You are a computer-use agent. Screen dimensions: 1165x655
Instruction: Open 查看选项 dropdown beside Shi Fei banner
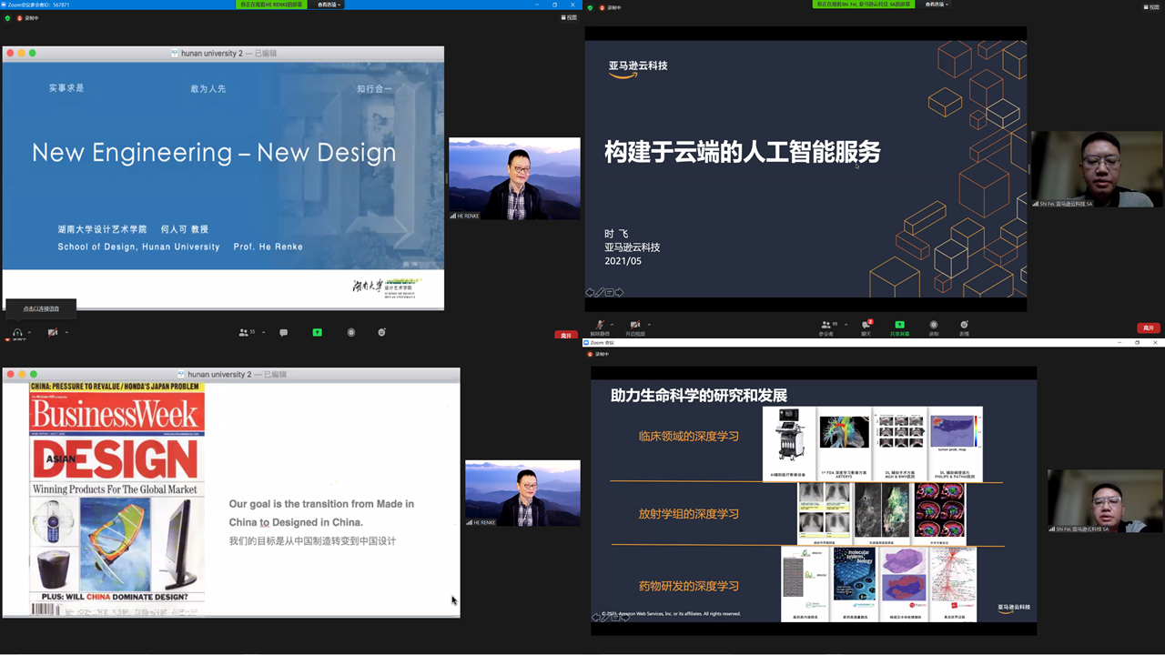pos(937,5)
